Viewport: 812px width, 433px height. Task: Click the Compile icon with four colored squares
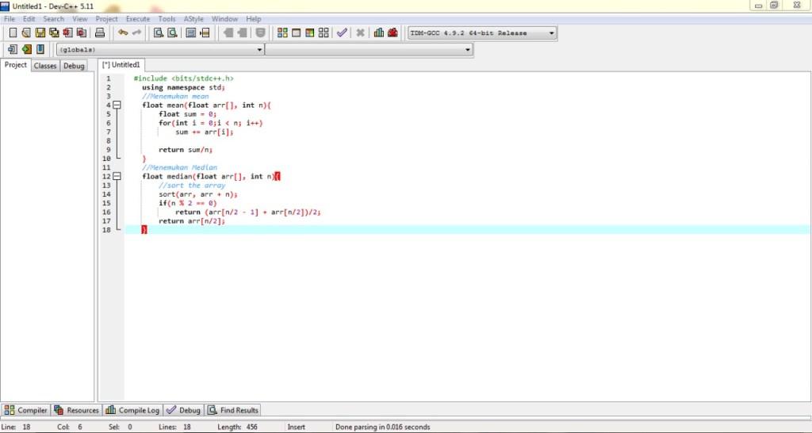pyautogui.click(x=282, y=33)
